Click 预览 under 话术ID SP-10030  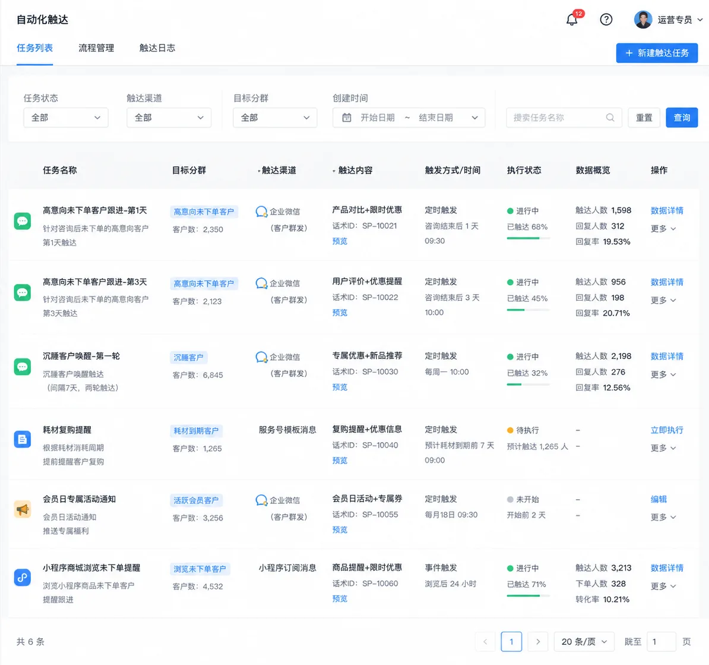tap(340, 387)
